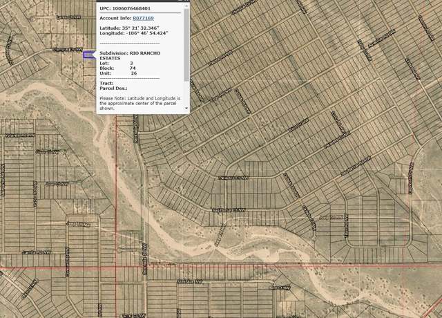The height and width of the screenshot is (318, 442).
Task: Click the Longitude: -106° 46' 54.424" line
Action: pyautogui.click(x=133, y=33)
